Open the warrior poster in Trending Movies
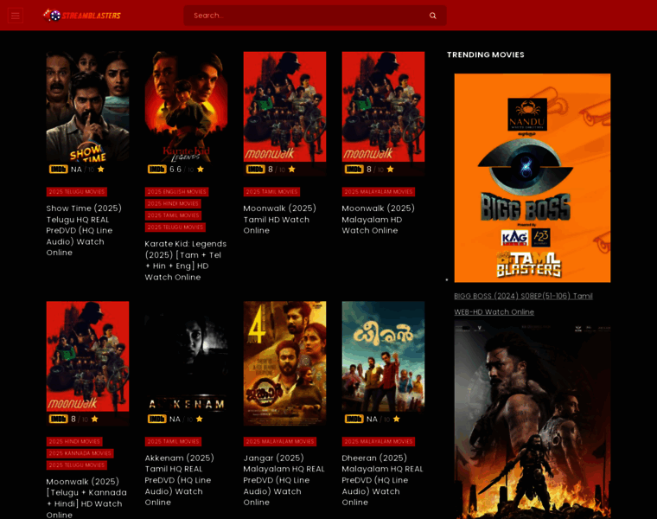The width and height of the screenshot is (657, 519). (533, 420)
